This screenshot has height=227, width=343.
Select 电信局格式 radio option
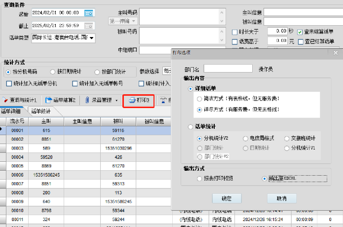point(245,139)
